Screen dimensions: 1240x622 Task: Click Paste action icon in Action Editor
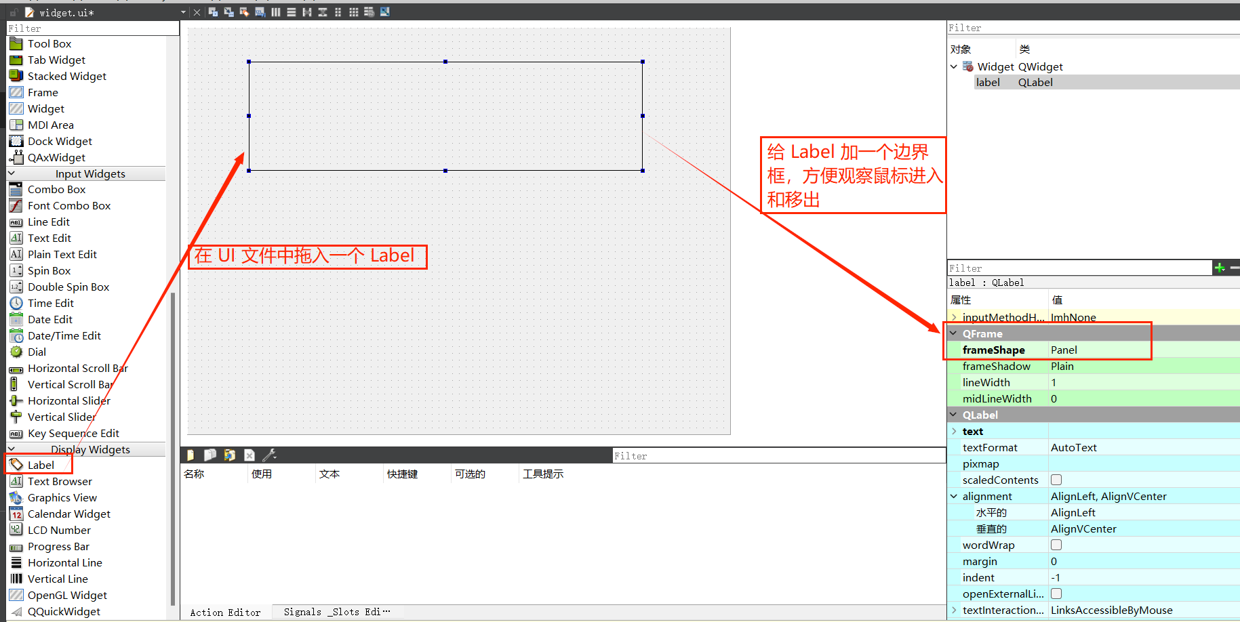230,455
